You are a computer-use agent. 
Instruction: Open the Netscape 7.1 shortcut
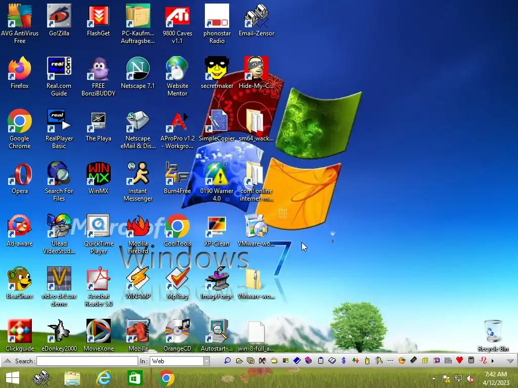[x=138, y=73]
